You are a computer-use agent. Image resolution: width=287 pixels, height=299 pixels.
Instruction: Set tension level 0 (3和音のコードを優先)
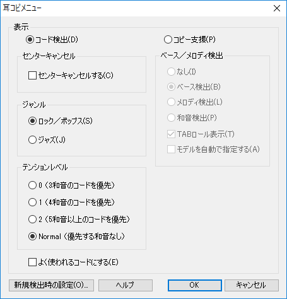pos(71,185)
